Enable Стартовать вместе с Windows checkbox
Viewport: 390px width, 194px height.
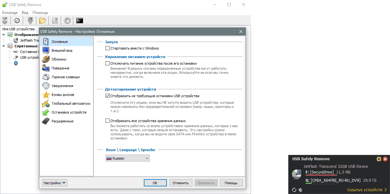[x=107, y=48]
